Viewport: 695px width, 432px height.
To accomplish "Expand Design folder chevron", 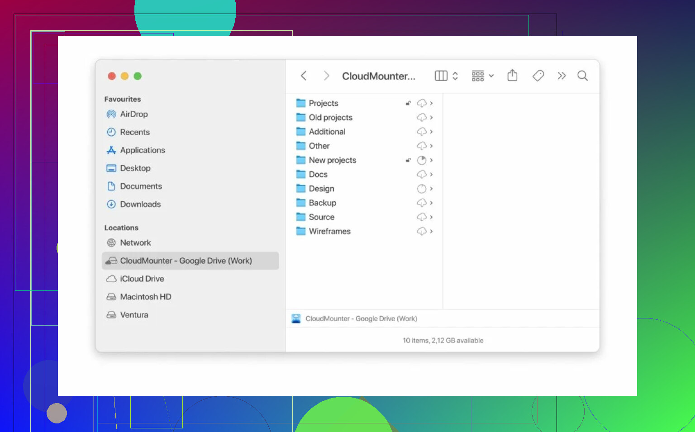I will point(432,189).
